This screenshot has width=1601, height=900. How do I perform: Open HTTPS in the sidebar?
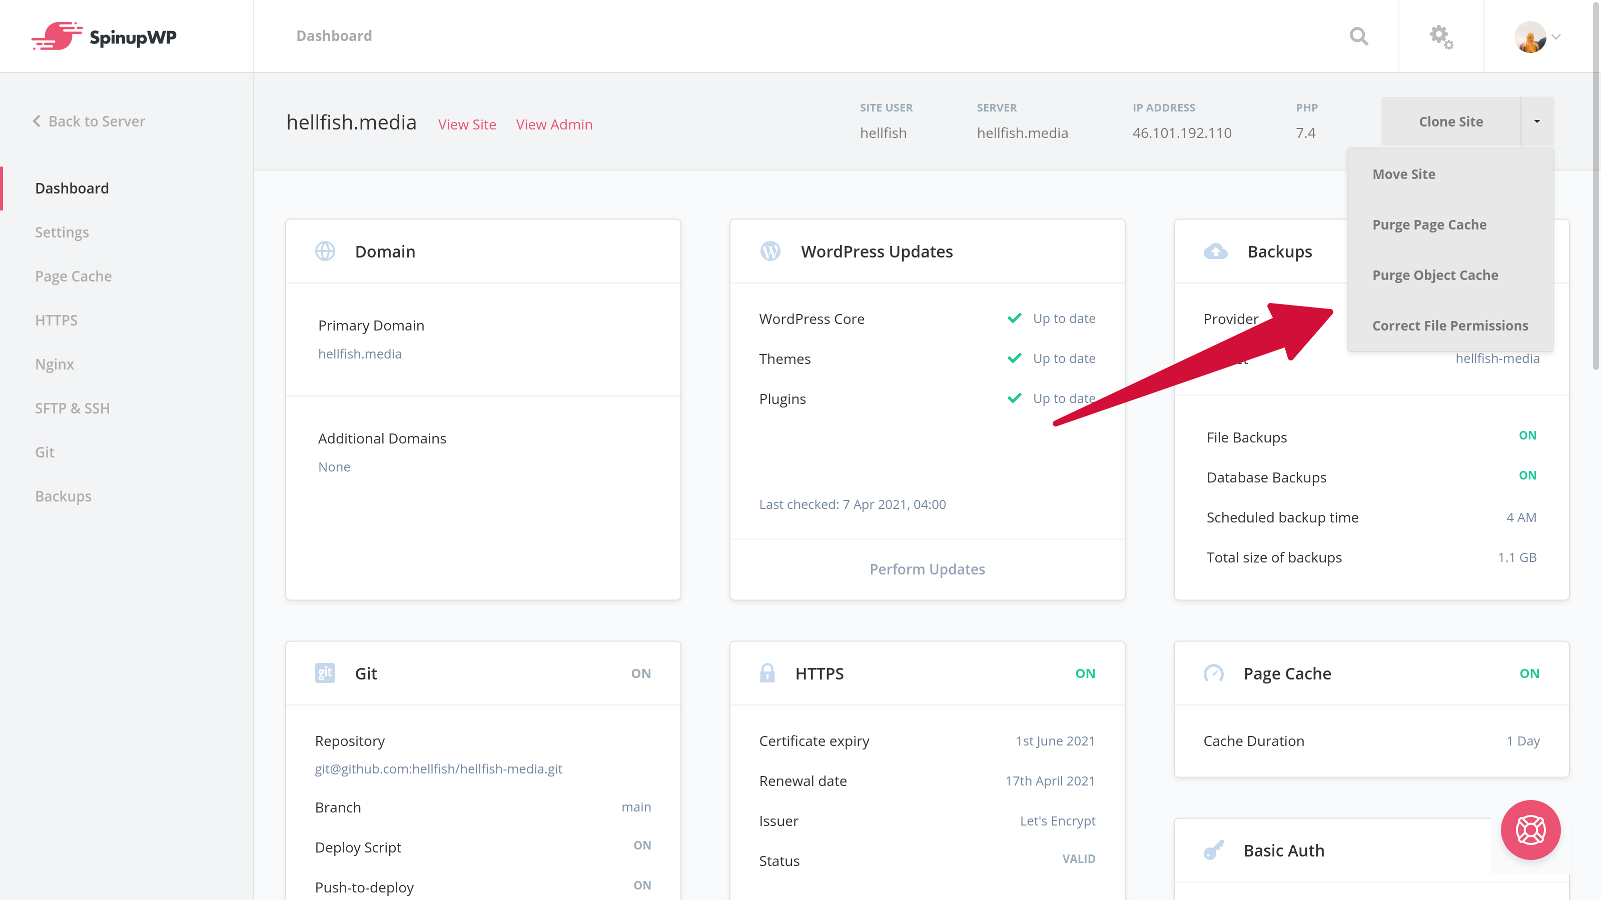(56, 320)
